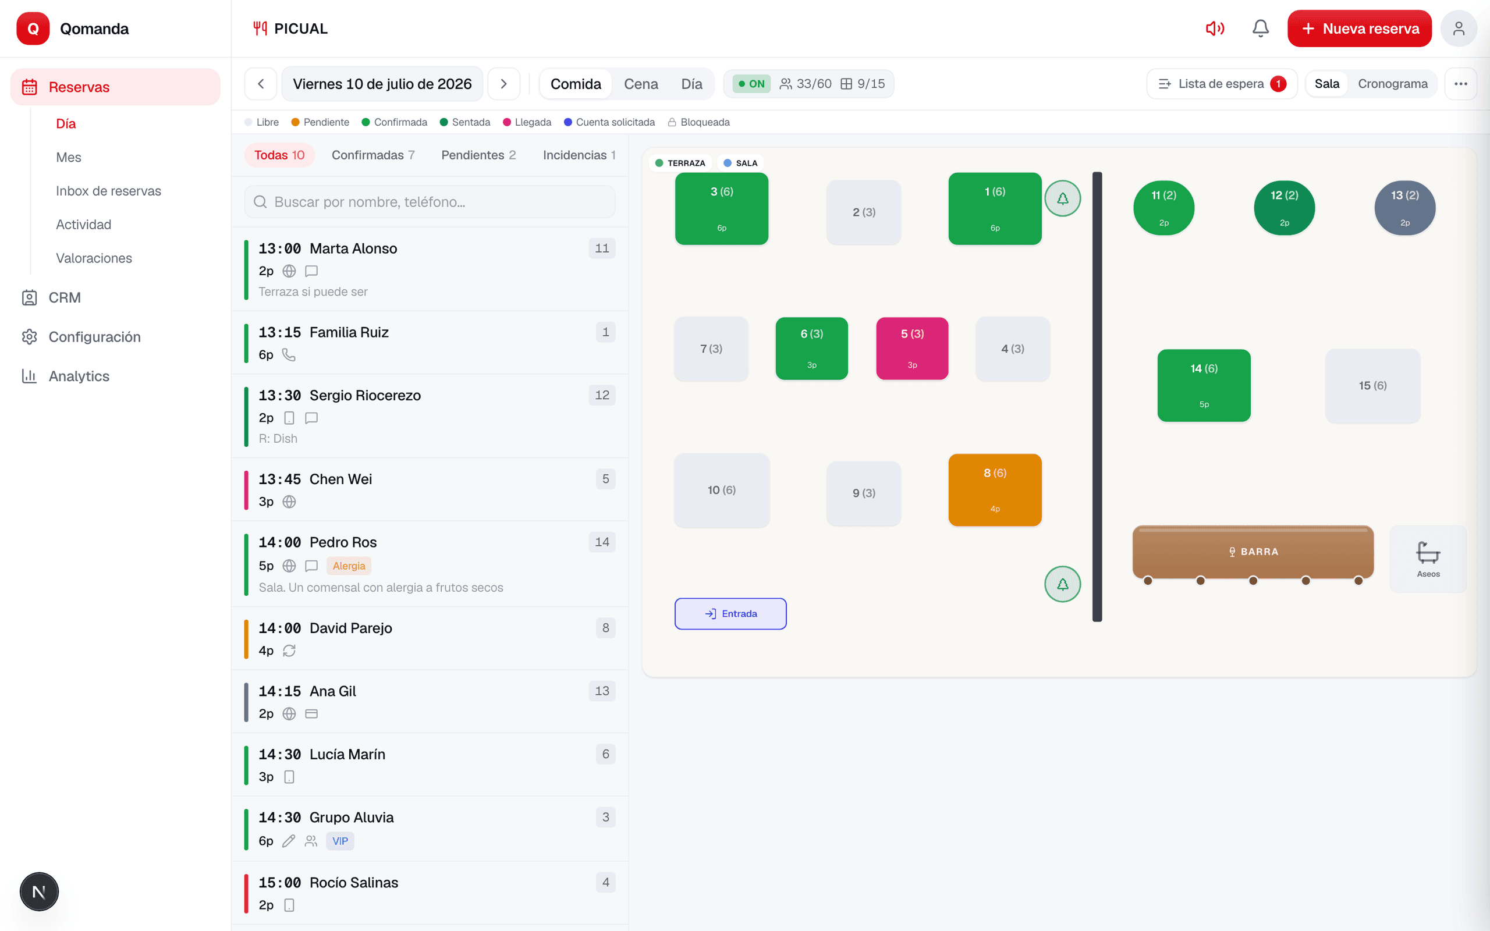Screen dimensions: 1490x931
Task: Click the lower terrace tree icon
Action: pos(1063,584)
